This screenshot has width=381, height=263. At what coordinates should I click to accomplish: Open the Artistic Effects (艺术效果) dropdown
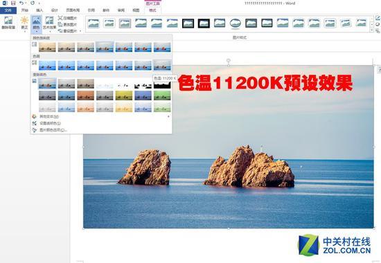[49, 24]
